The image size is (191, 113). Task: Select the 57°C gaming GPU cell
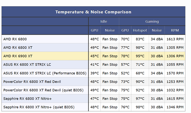tap(125, 64)
